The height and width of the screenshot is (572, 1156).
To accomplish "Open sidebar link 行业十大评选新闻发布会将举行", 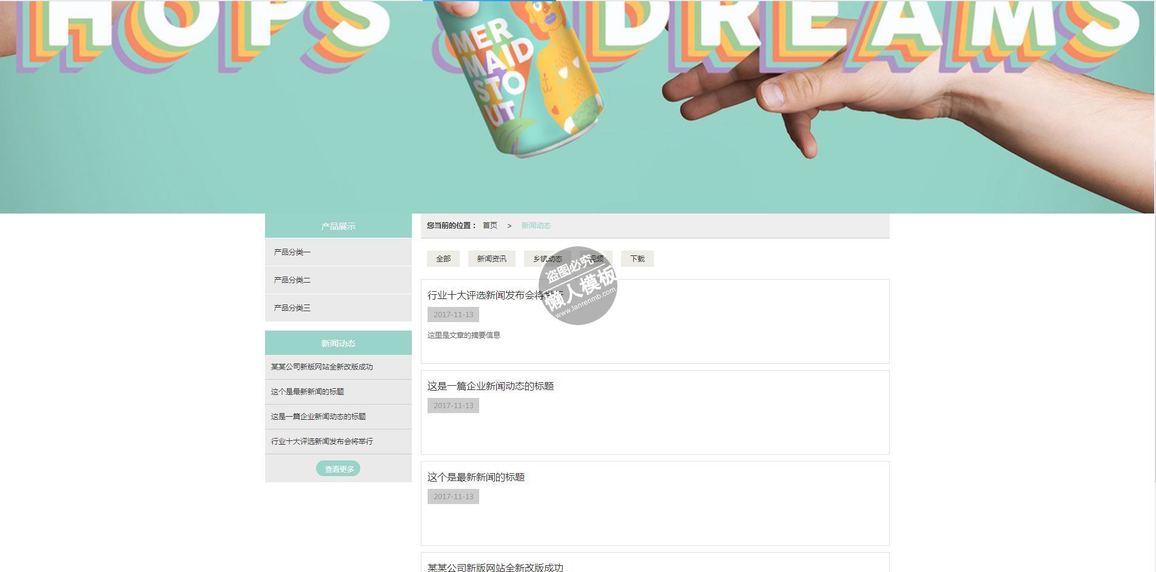I will point(322,442).
